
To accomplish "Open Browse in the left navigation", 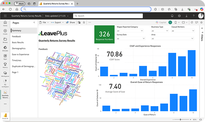I will 5,40.
